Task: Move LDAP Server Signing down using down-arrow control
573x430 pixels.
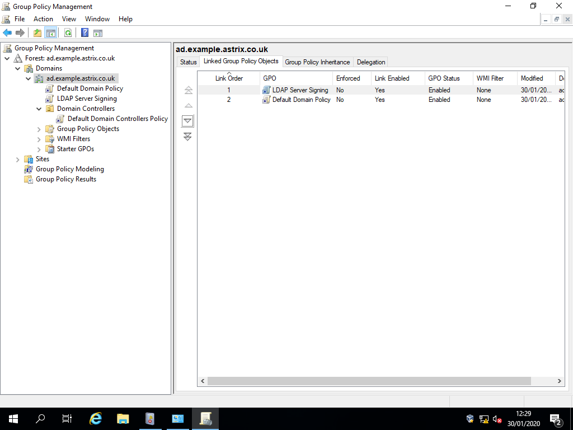Action: click(187, 120)
